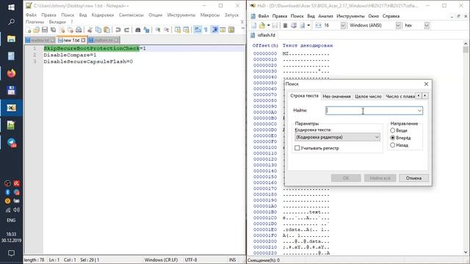Copy the selection in Notepad++ toolbar
This screenshot has width=470, height=264.
click(98, 29)
